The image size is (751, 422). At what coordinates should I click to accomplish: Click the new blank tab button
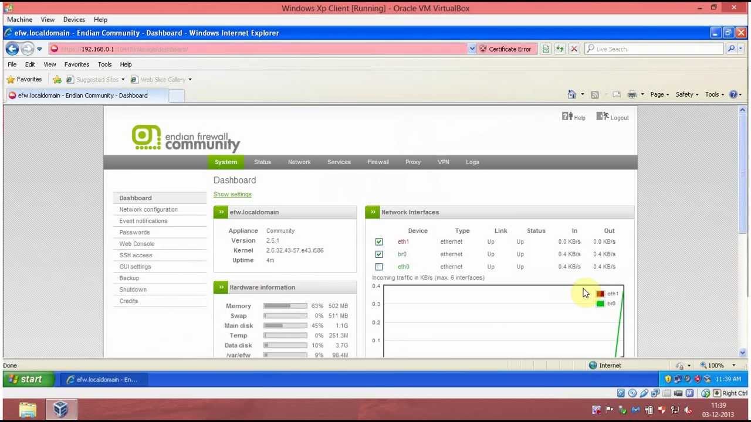(x=177, y=96)
